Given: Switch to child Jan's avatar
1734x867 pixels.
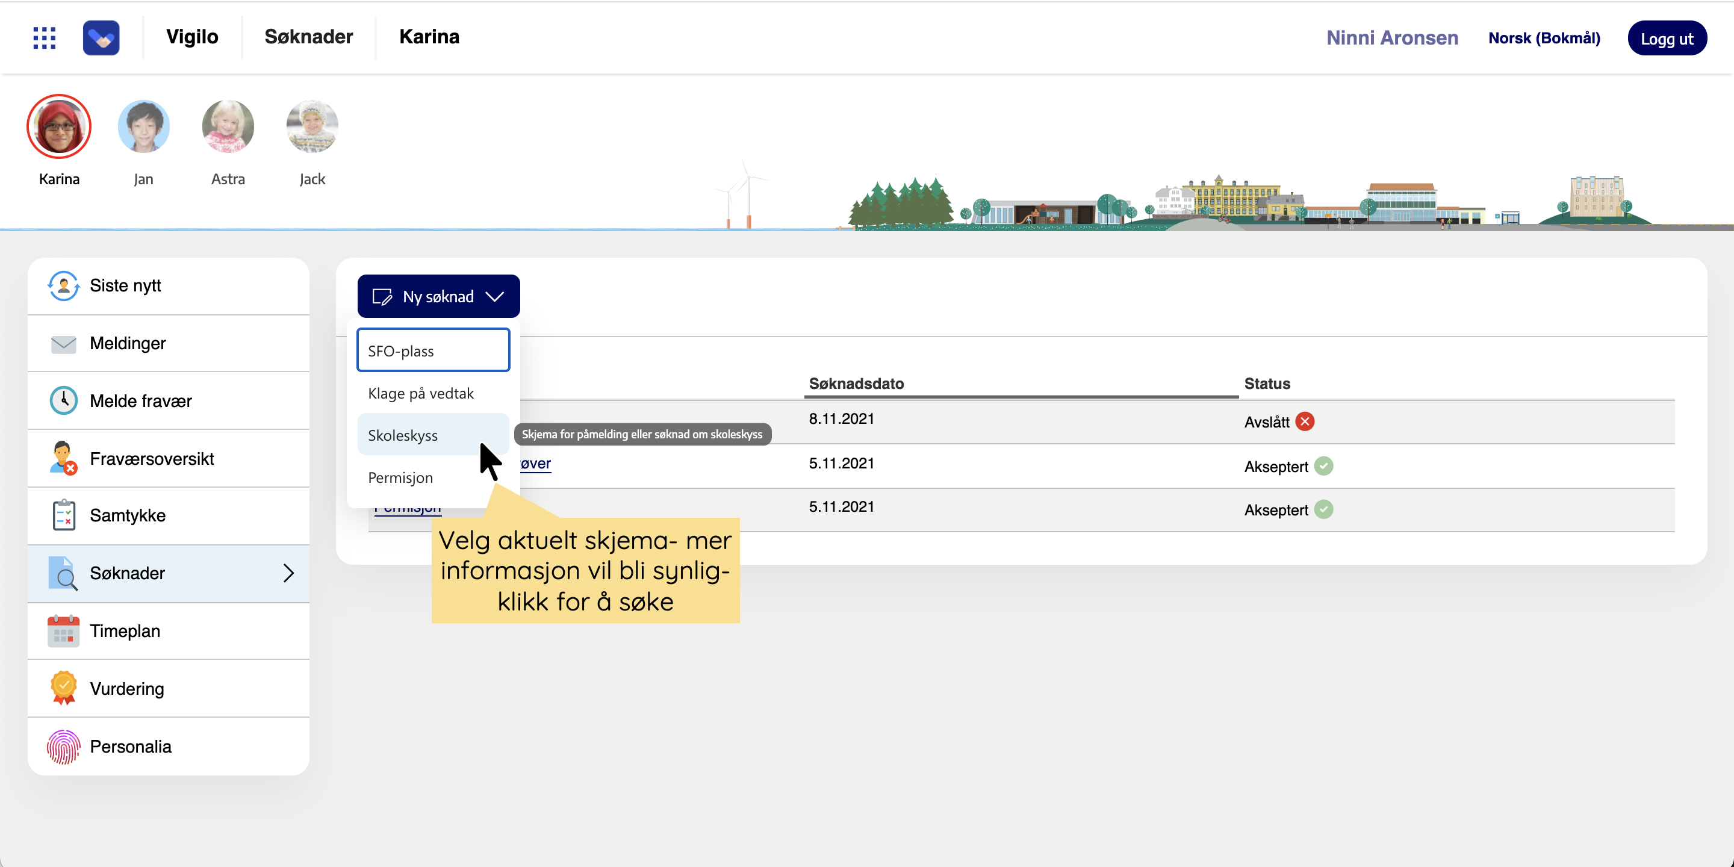Looking at the screenshot, I should point(143,127).
